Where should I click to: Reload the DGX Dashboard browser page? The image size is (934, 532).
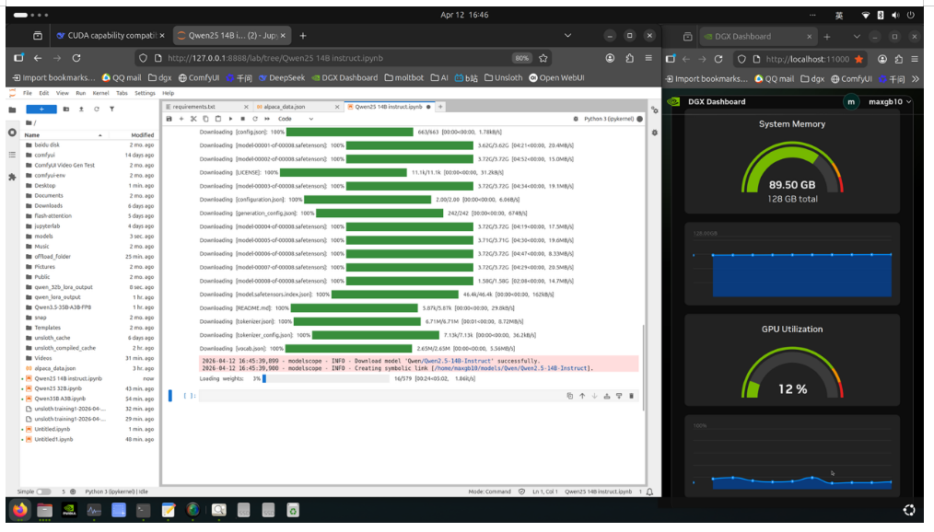point(718,59)
